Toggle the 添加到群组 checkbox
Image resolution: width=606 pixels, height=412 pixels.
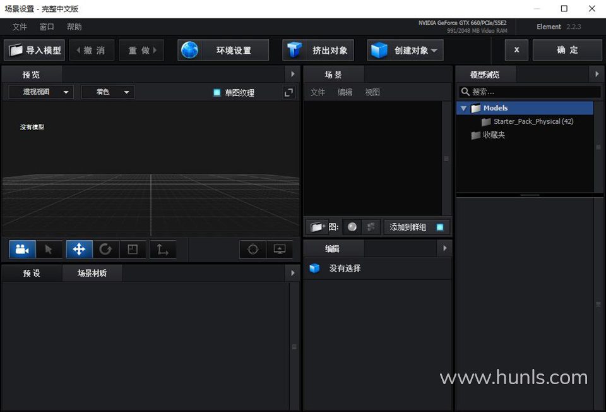coord(440,227)
